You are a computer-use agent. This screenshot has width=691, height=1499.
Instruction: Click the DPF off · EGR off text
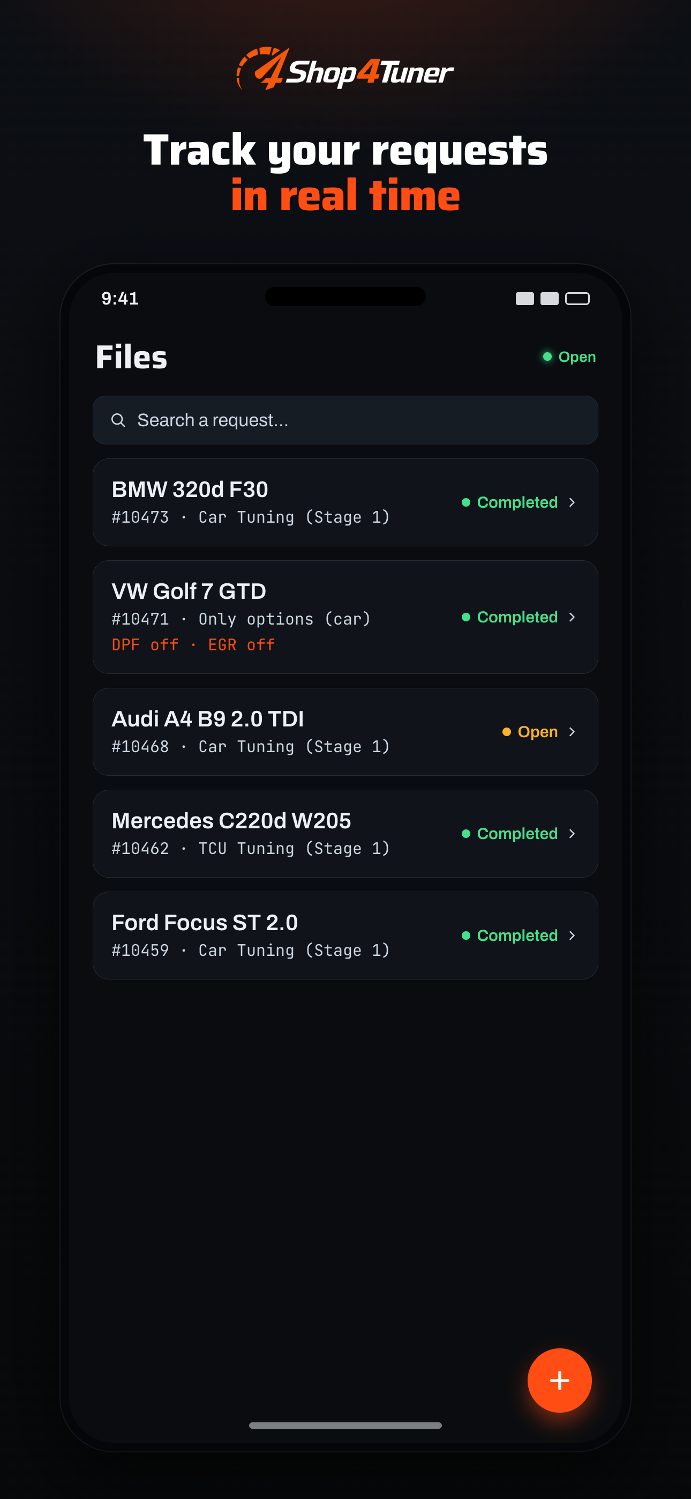[193, 645]
